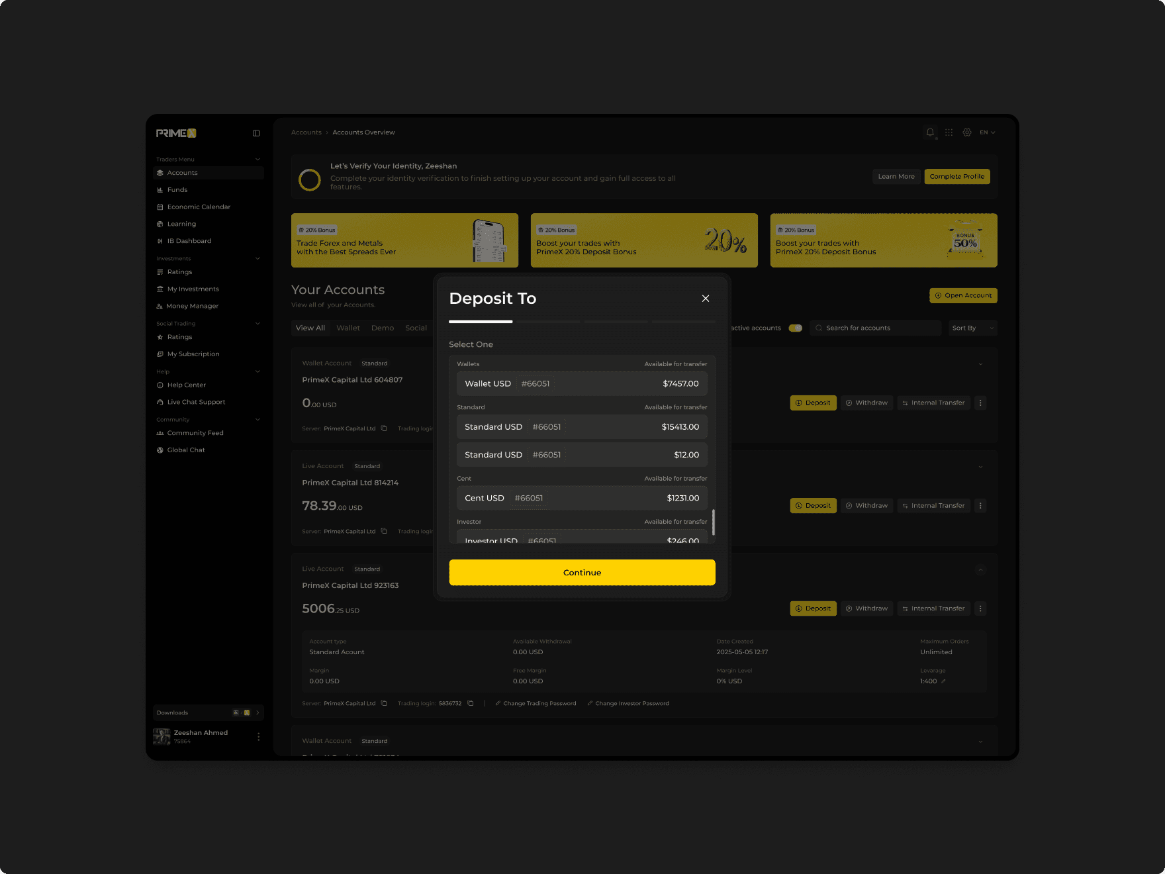This screenshot has height=874, width=1165.
Task: Expand the Downloads row arrow
Action: [x=257, y=712]
